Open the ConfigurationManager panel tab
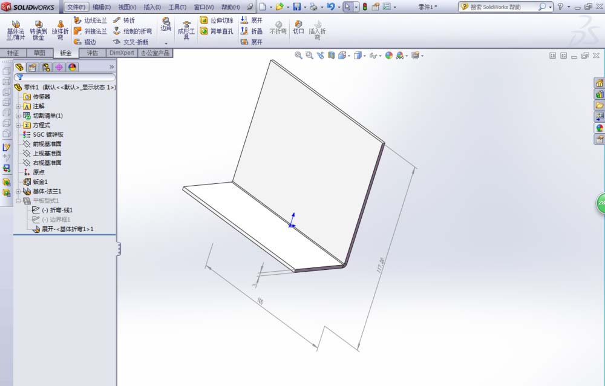The height and width of the screenshot is (386, 605). click(x=46, y=67)
